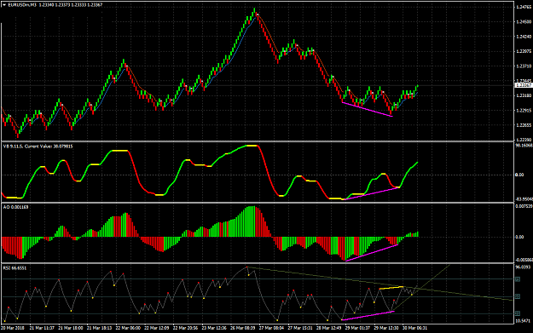Click the upper RSI level marker box
This screenshot has height=333, width=533.
pyautogui.click(x=518, y=279)
